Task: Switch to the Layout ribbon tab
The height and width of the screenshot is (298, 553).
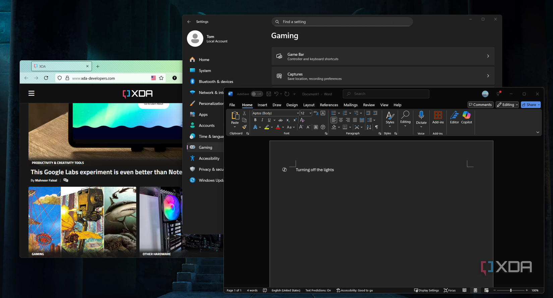Action: (x=309, y=105)
